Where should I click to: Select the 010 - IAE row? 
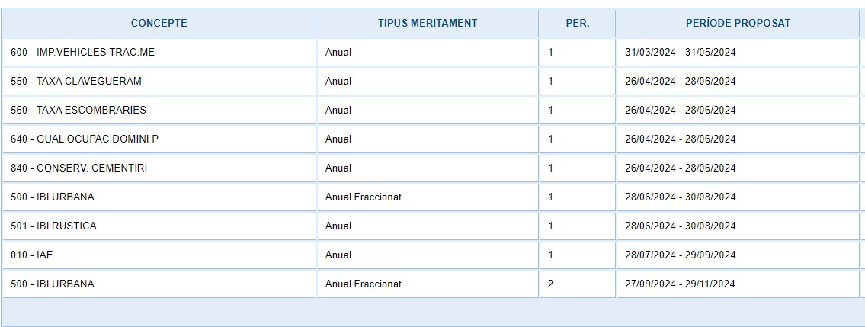pos(32,255)
